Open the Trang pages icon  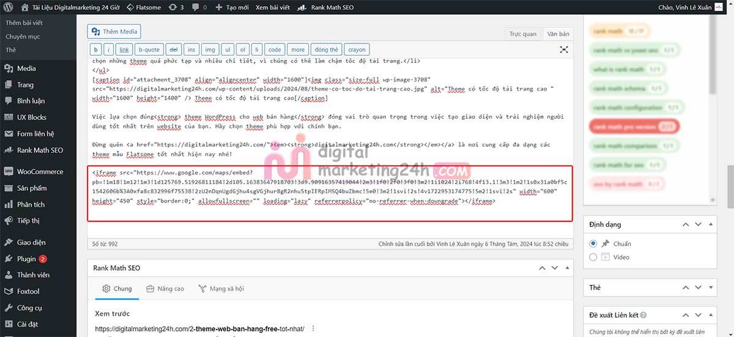pos(9,84)
